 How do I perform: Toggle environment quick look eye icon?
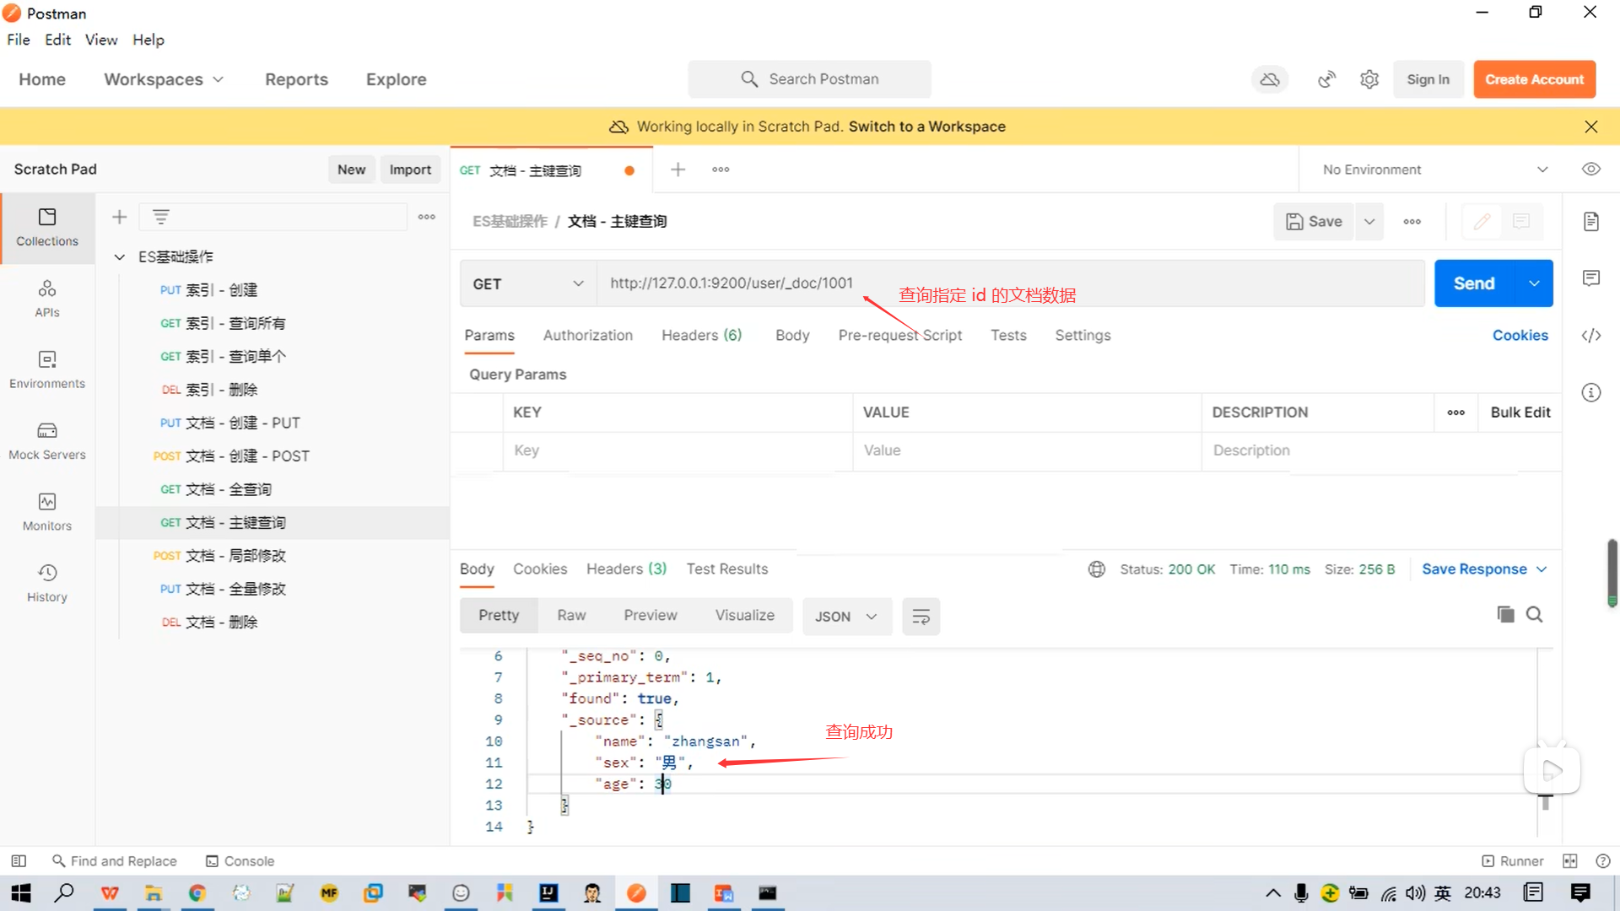point(1590,170)
